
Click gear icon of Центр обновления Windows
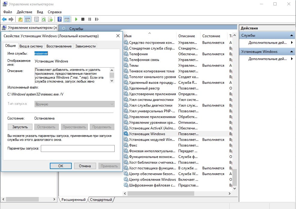click(126, 180)
